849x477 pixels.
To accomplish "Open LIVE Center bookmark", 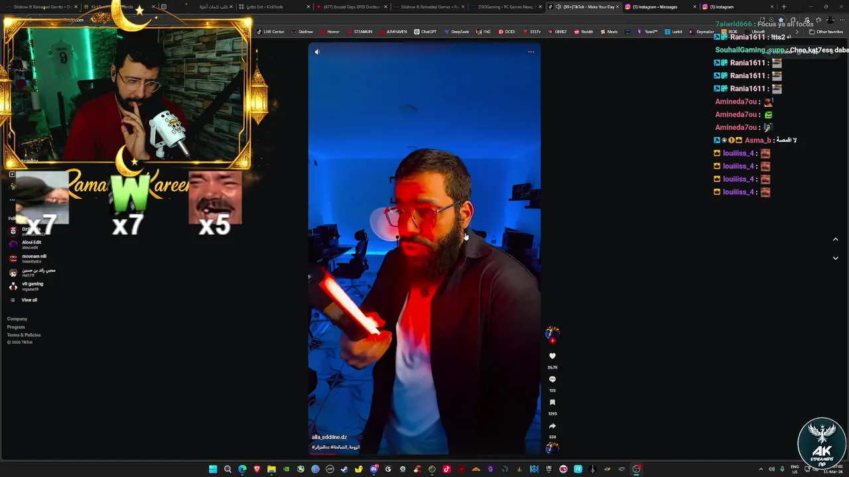I will tap(271, 32).
